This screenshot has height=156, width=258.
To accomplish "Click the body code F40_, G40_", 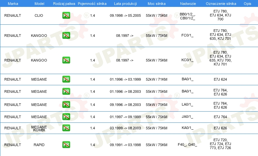I will 187,144.
